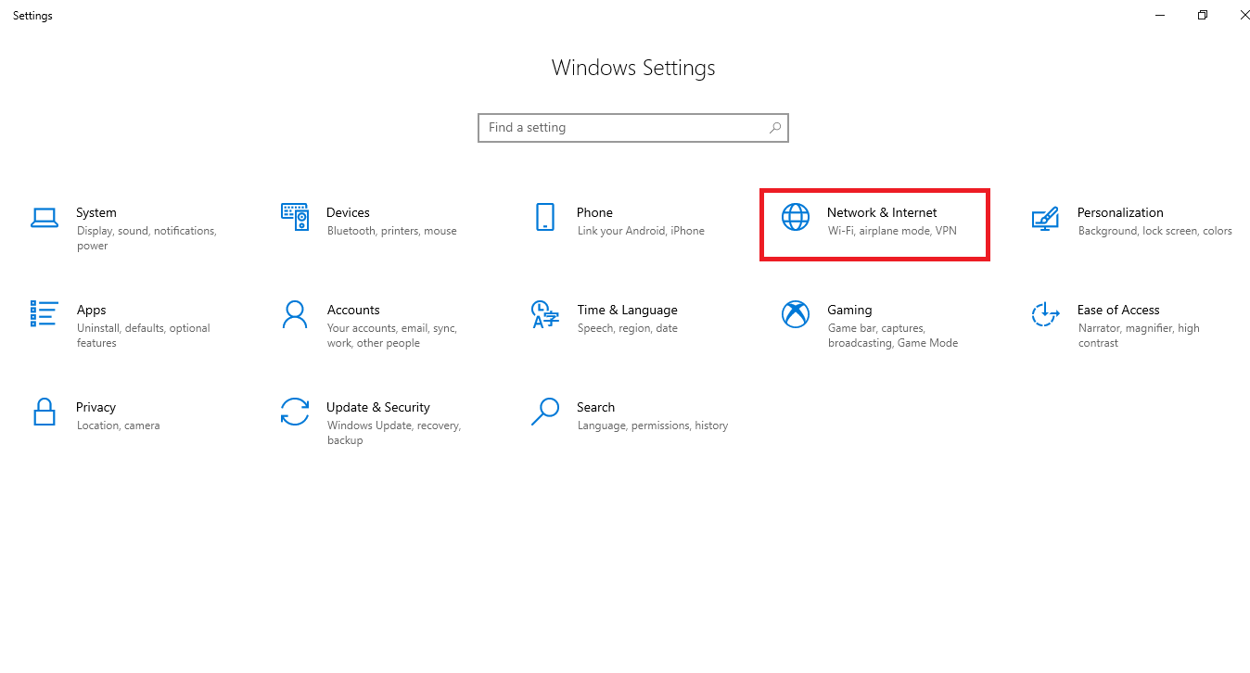Click the Gaming Xbox icon
This screenshot has height=673, width=1250.
click(796, 314)
